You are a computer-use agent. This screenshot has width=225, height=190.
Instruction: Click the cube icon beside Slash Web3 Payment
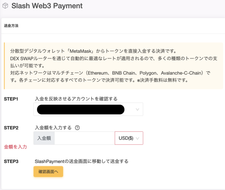point(5,6)
